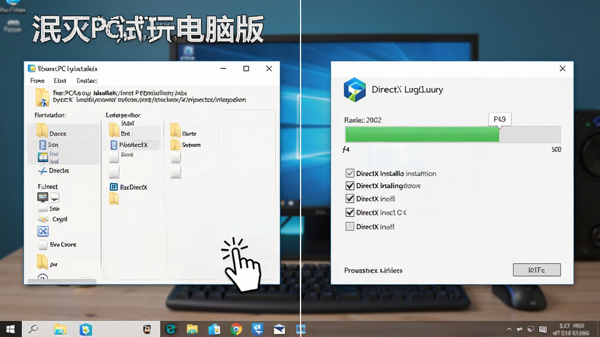Screen dimensions: 600x337
Task: Click the monitor icon under Fulneet
Action: pyautogui.click(x=42, y=197)
